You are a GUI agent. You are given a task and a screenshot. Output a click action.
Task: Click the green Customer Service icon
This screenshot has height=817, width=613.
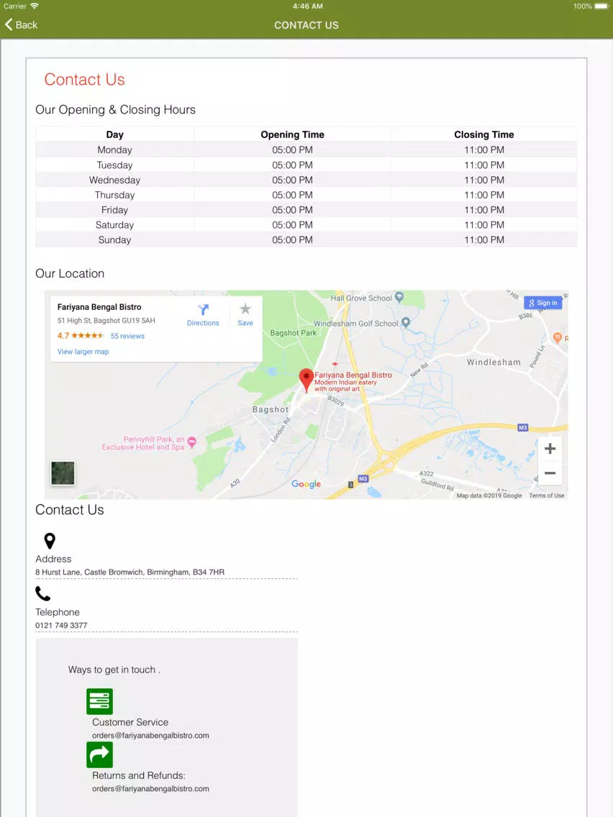pyautogui.click(x=99, y=701)
